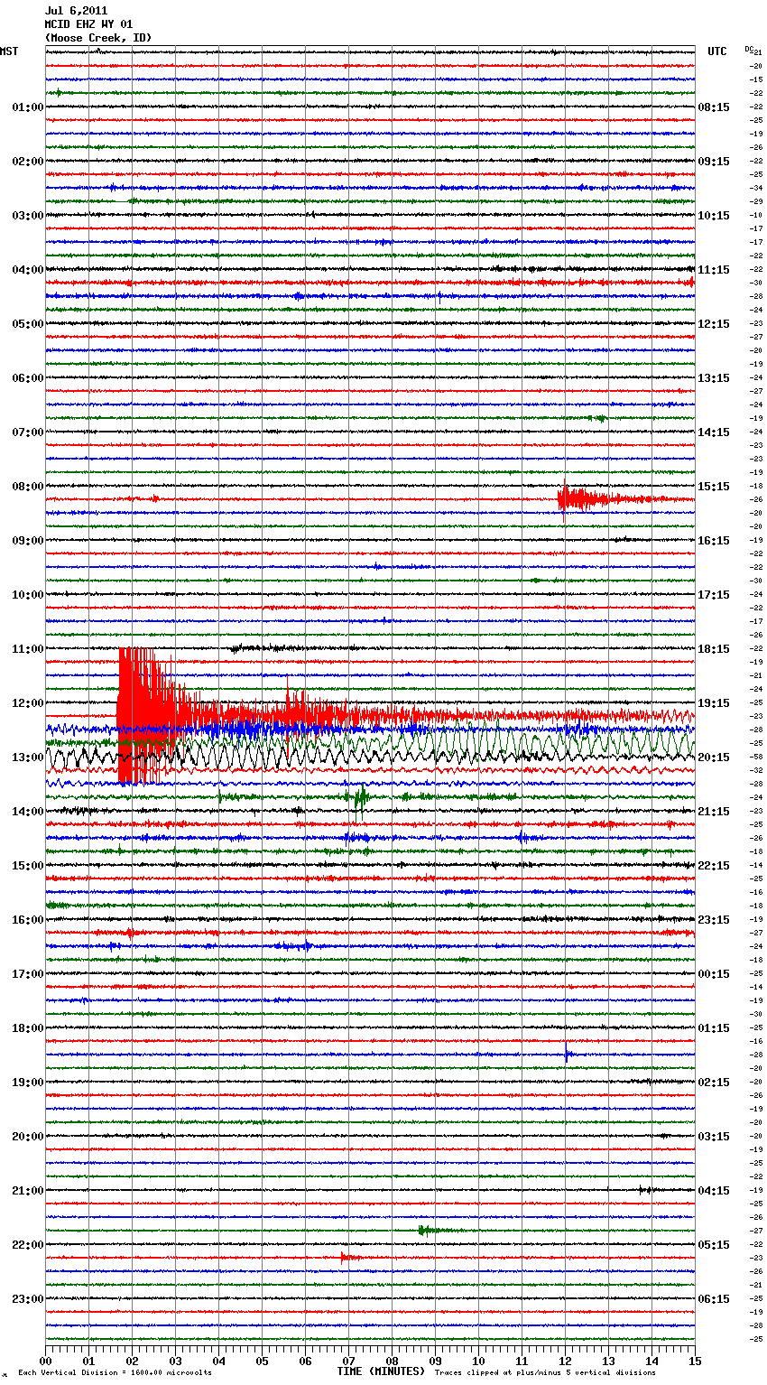The image size is (767, 1385).
Task: Click the 12:00 MST time label
Action: click(28, 703)
